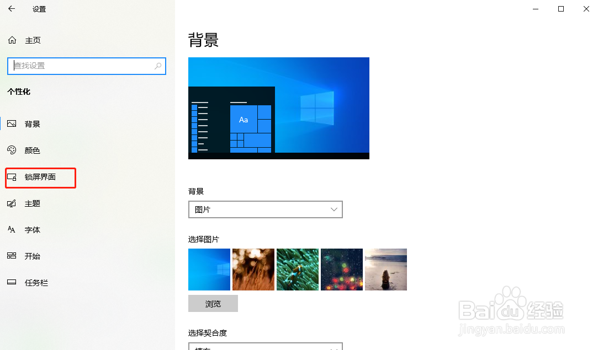Expand the 背景 dropdown showing 图片

tap(266, 209)
